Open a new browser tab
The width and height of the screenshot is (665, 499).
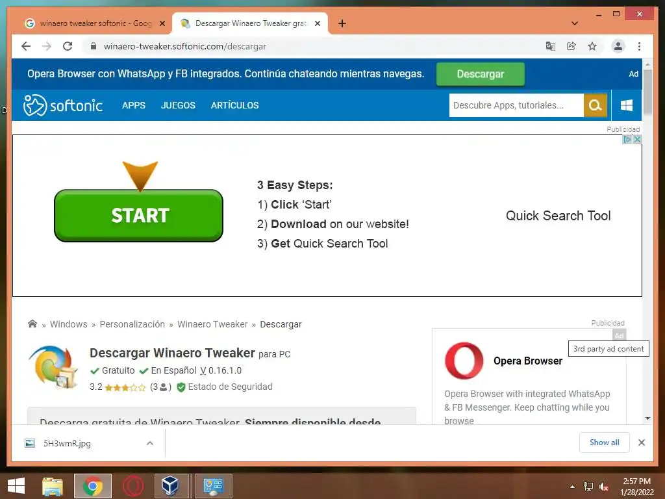pyautogui.click(x=342, y=23)
